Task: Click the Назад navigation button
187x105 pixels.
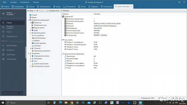Action: 30,11
